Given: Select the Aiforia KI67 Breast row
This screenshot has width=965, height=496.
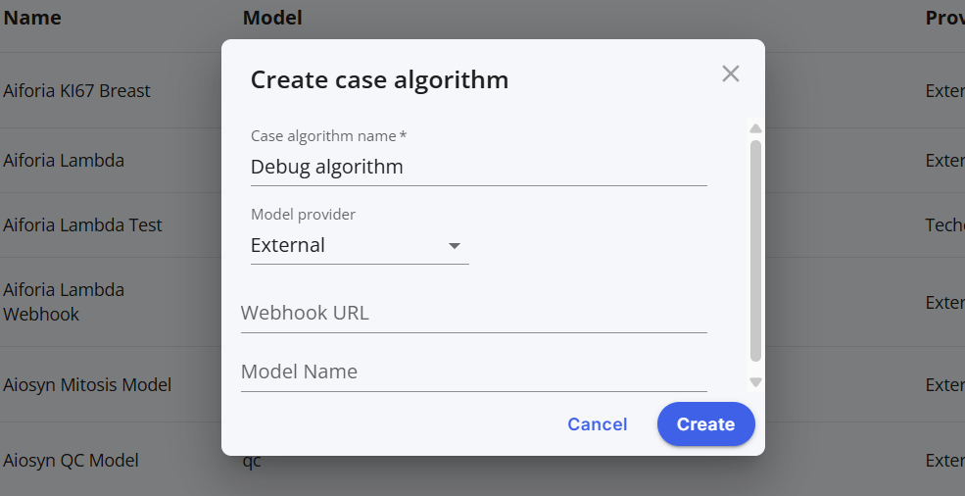Looking at the screenshot, I should pos(76,91).
